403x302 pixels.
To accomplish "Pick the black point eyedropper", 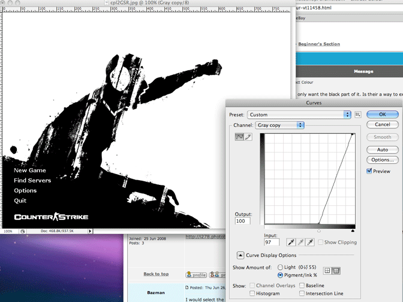I will 291,243.
